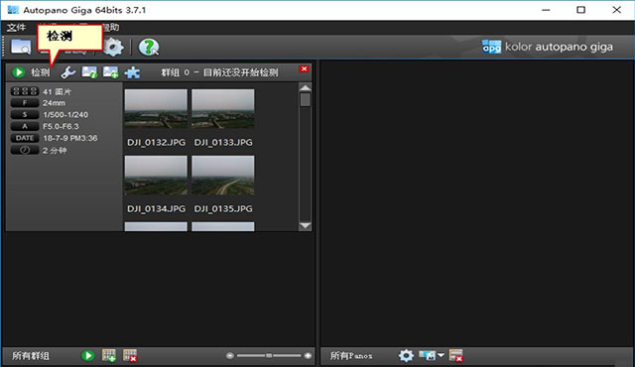The width and height of the screenshot is (635, 367).
Task: Close the Autopano Giga window
Action: [x=616, y=10]
